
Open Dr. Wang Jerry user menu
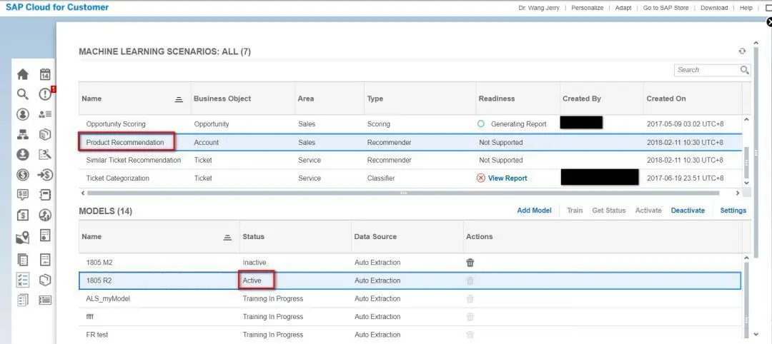[x=539, y=8]
